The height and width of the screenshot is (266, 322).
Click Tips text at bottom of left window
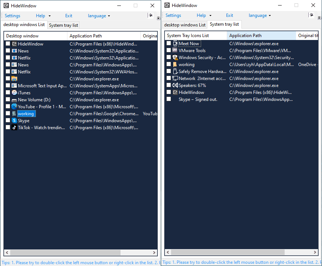click(81, 263)
